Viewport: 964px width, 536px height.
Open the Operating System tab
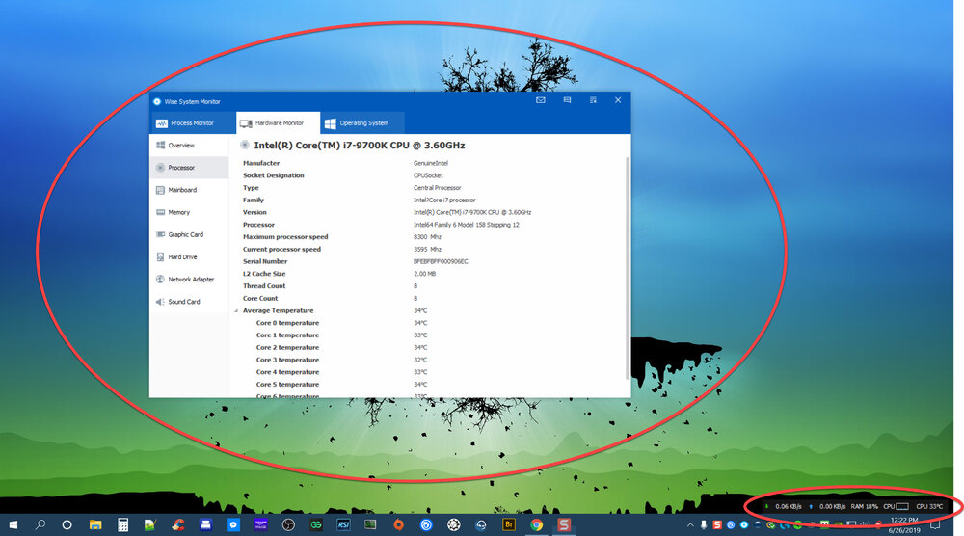(362, 123)
